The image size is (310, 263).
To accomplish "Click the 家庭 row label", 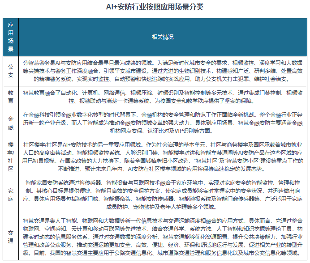I will tap(10, 195).
